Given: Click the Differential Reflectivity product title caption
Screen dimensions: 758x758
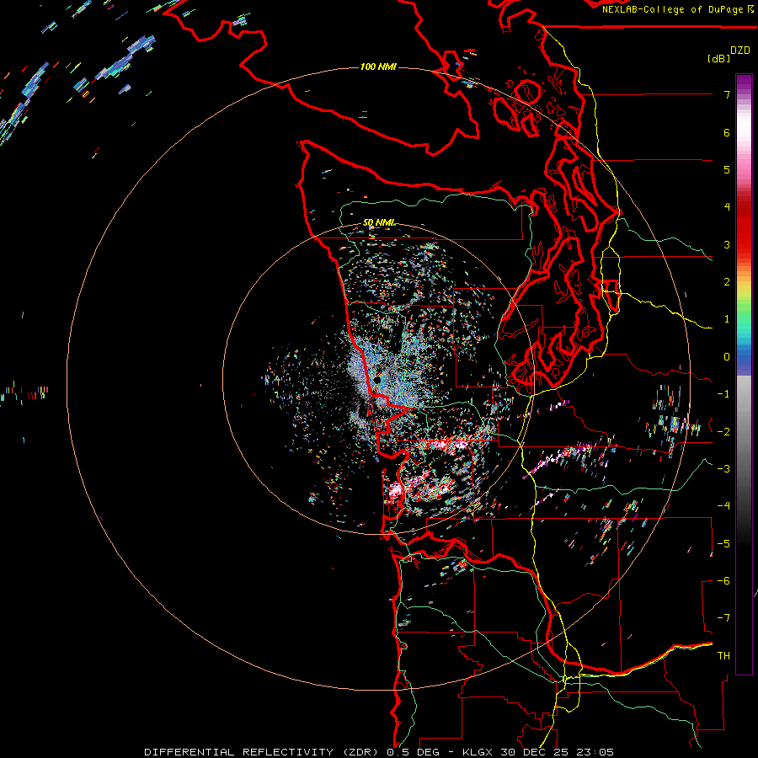Looking at the screenshot, I should (x=379, y=752).
